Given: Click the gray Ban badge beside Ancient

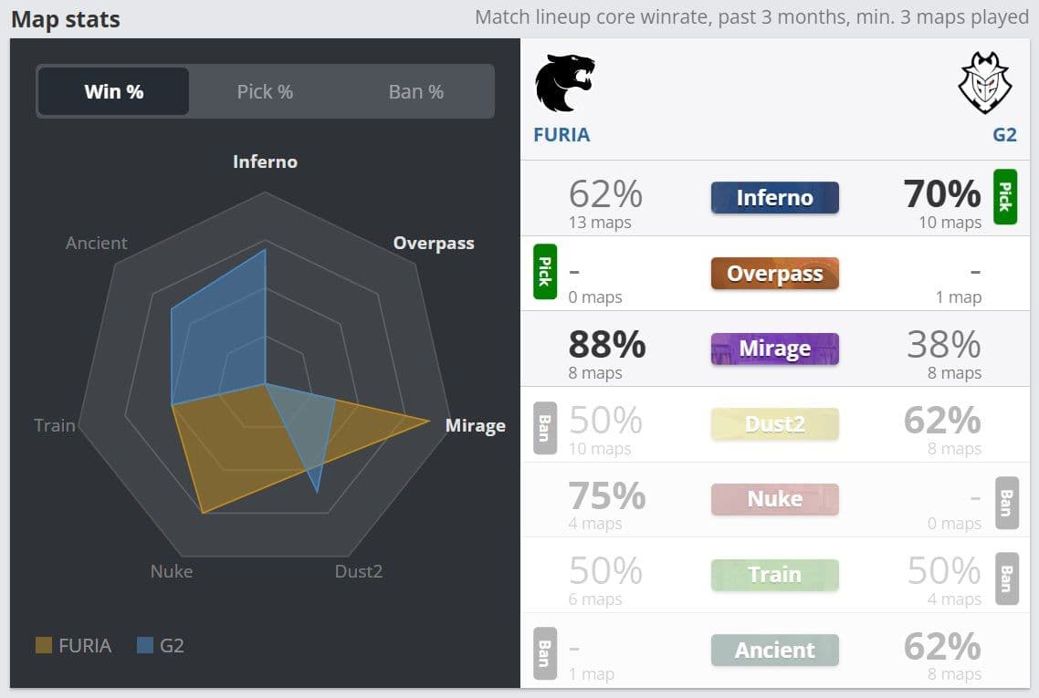Looking at the screenshot, I should coord(545,653).
